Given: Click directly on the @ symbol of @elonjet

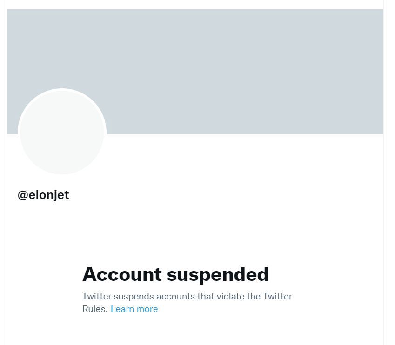Looking at the screenshot, I should click(23, 195).
